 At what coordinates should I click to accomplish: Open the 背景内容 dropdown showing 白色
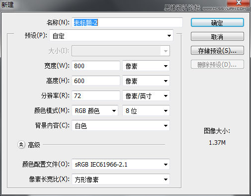click(x=121, y=125)
